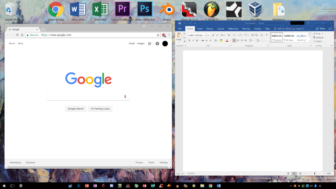Click the Blender desktop icon

point(167,9)
